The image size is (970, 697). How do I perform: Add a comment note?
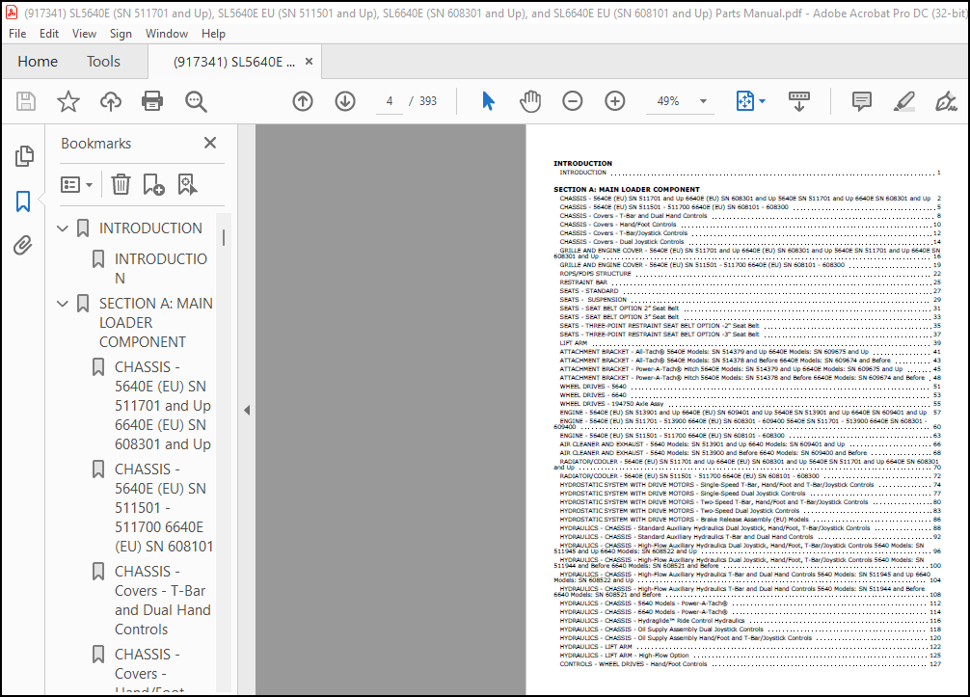(x=861, y=101)
